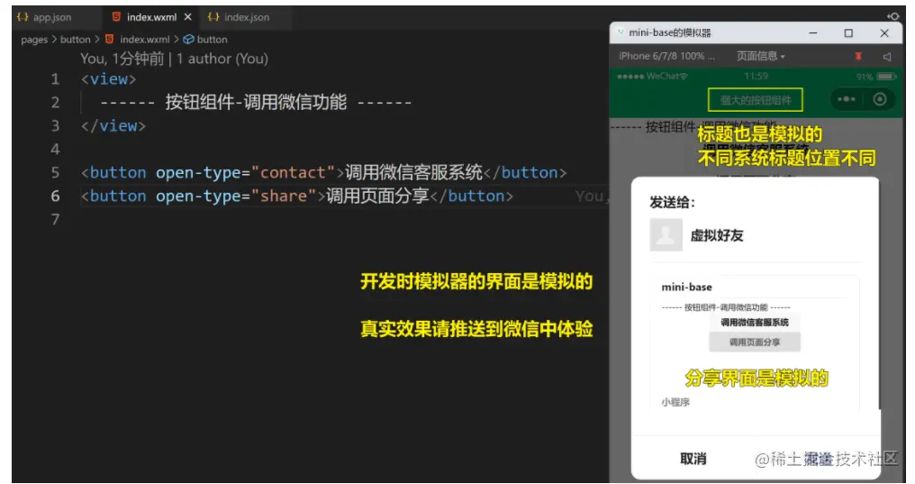Select 'pages' in the breadcrumb path
Viewport: 915px width, 484px height.
tap(34, 40)
